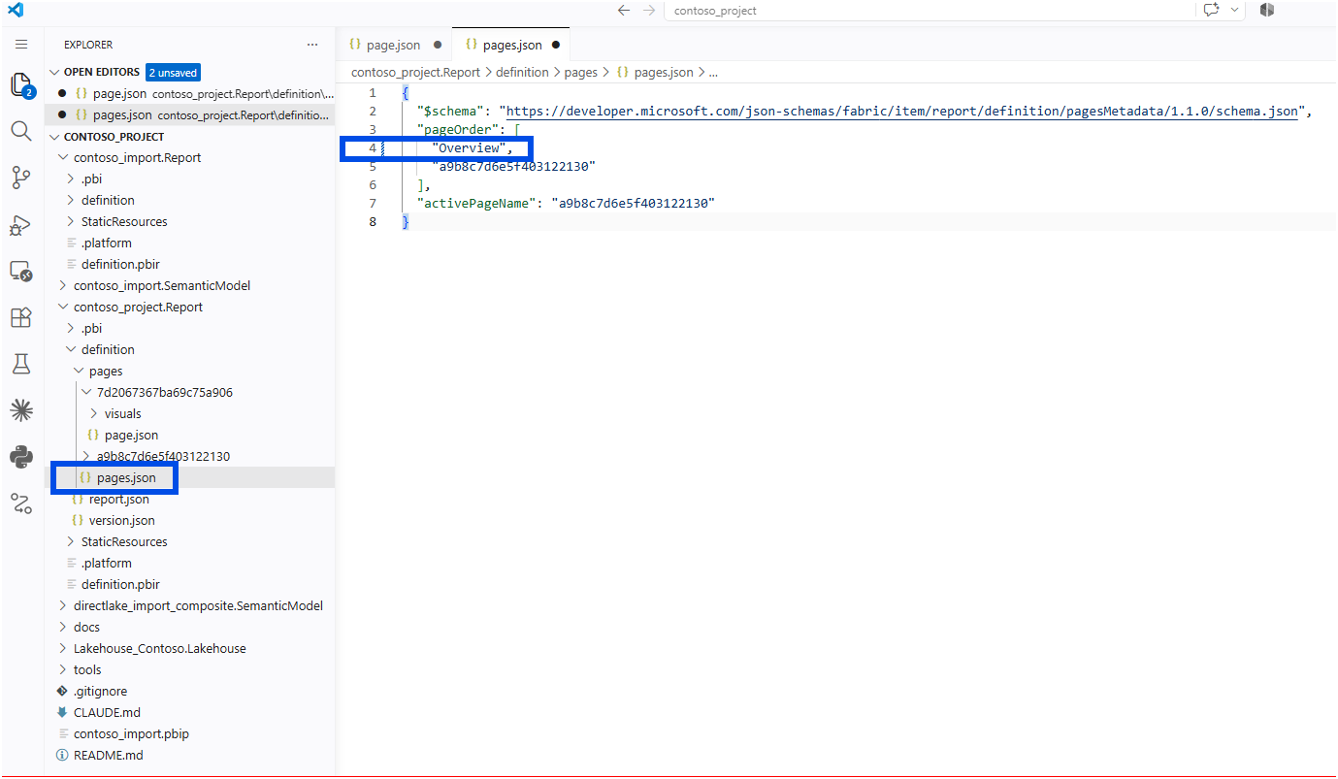1338x779 pixels.
Task: Open CLAUDE.md file
Action: 107,712
